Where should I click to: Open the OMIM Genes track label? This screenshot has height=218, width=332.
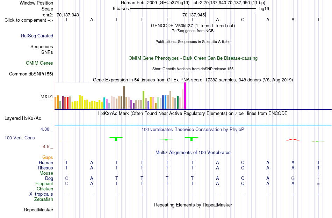pyautogui.click(x=39, y=63)
